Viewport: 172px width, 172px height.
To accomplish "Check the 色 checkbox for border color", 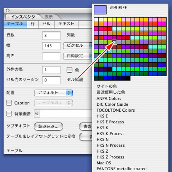I will coord(70,70).
